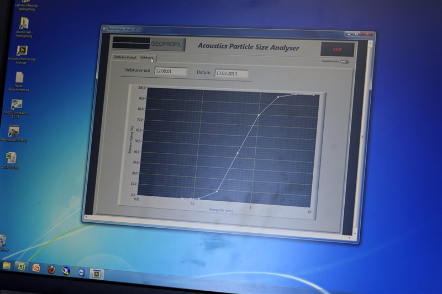Open the Excel spreadsheet file on desktop
This screenshot has height=294, width=442.
pyautogui.click(x=12, y=158)
